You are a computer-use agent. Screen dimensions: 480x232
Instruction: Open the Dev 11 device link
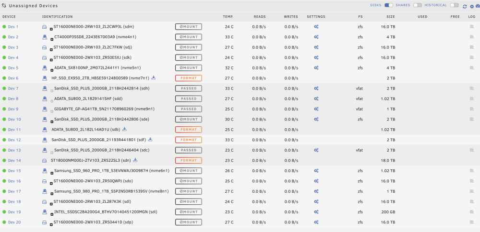coord(14,130)
